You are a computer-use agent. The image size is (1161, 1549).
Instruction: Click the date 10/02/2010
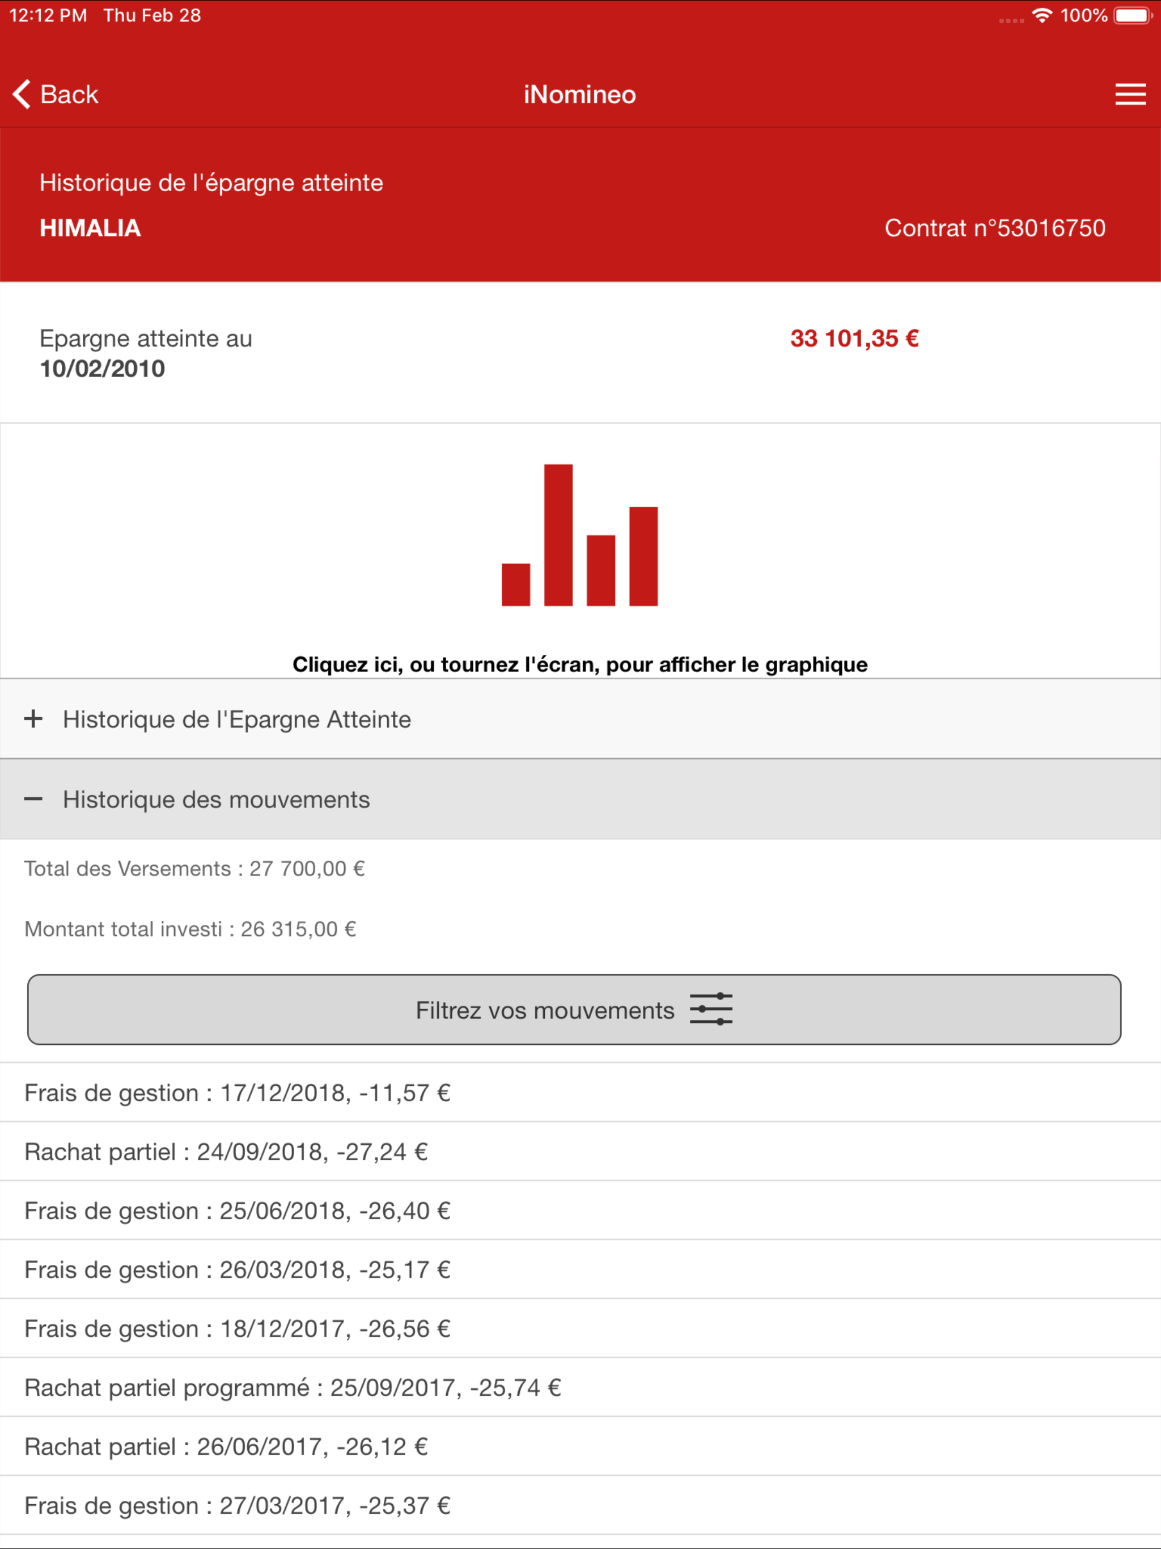(x=102, y=369)
